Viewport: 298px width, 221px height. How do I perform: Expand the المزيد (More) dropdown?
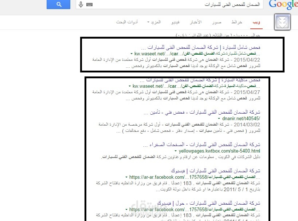point(154,22)
